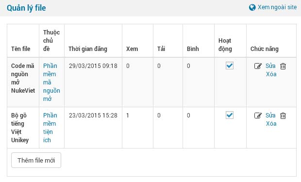Click the Hoạt động column header
The image size is (301, 182).
click(x=225, y=45)
